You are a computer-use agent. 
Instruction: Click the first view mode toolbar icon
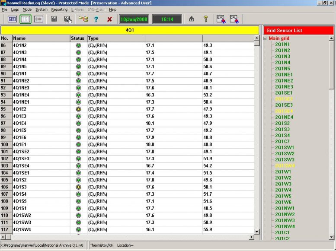[x=12, y=19]
